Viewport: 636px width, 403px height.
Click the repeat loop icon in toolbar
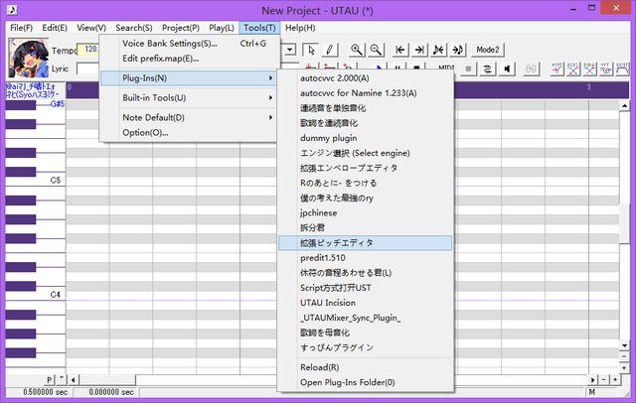(487, 68)
